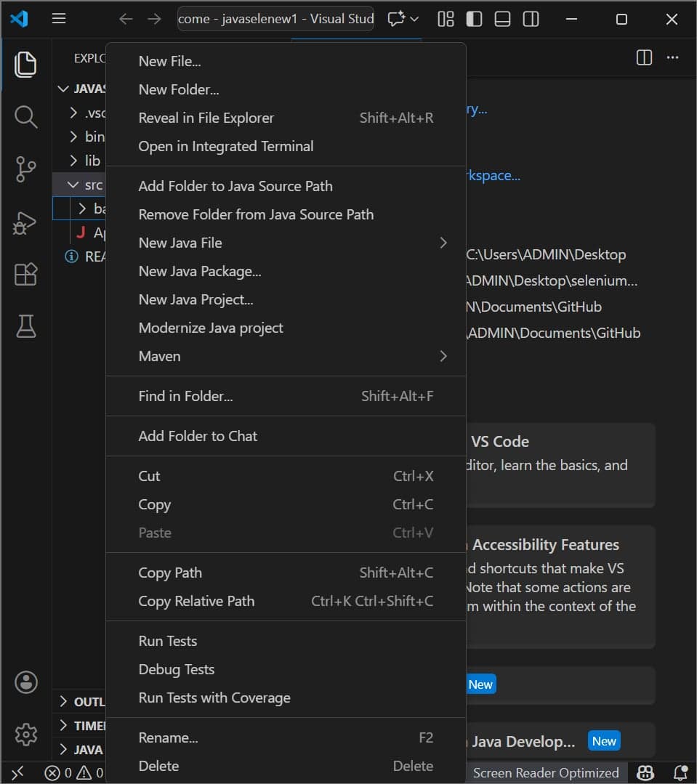Click the VS Code logo icon
The width and height of the screenshot is (697, 784).
(x=19, y=19)
